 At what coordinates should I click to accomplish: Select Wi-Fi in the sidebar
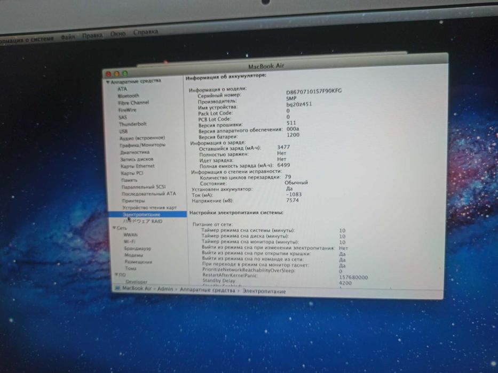coord(129,242)
